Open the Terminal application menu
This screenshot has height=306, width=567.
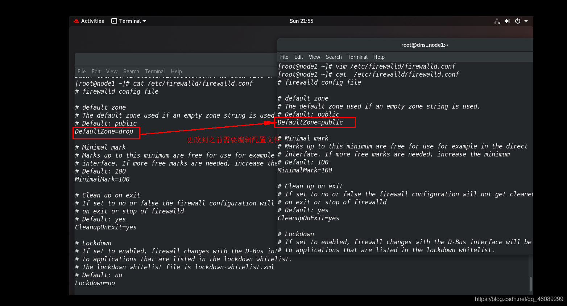click(129, 21)
